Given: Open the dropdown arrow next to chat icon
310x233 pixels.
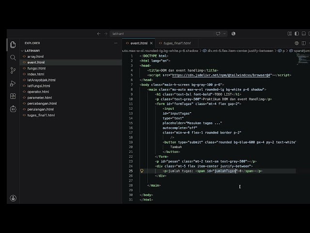Looking at the screenshot, I should coord(224,33).
